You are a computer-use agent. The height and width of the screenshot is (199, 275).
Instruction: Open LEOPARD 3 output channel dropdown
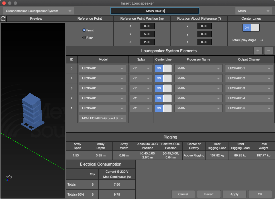249,88
